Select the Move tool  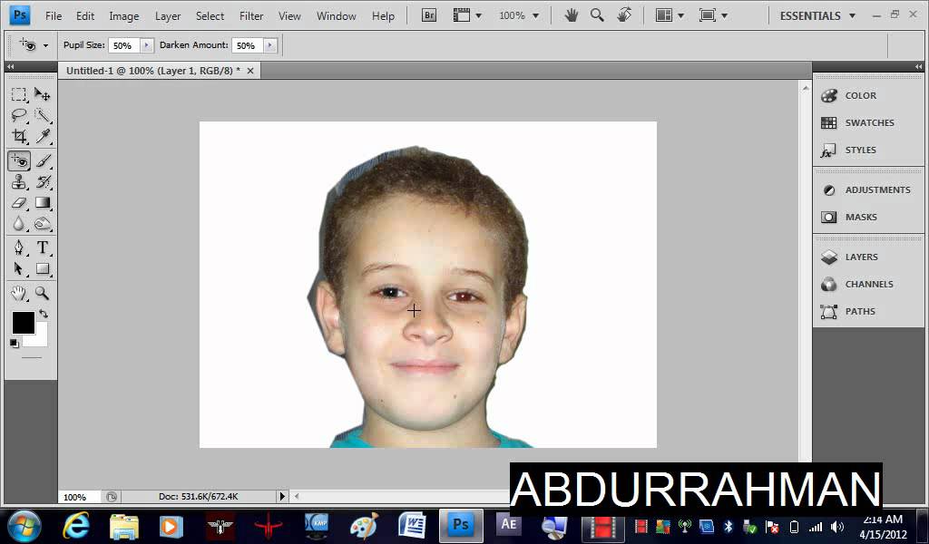pyautogui.click(x=42, y=94)
